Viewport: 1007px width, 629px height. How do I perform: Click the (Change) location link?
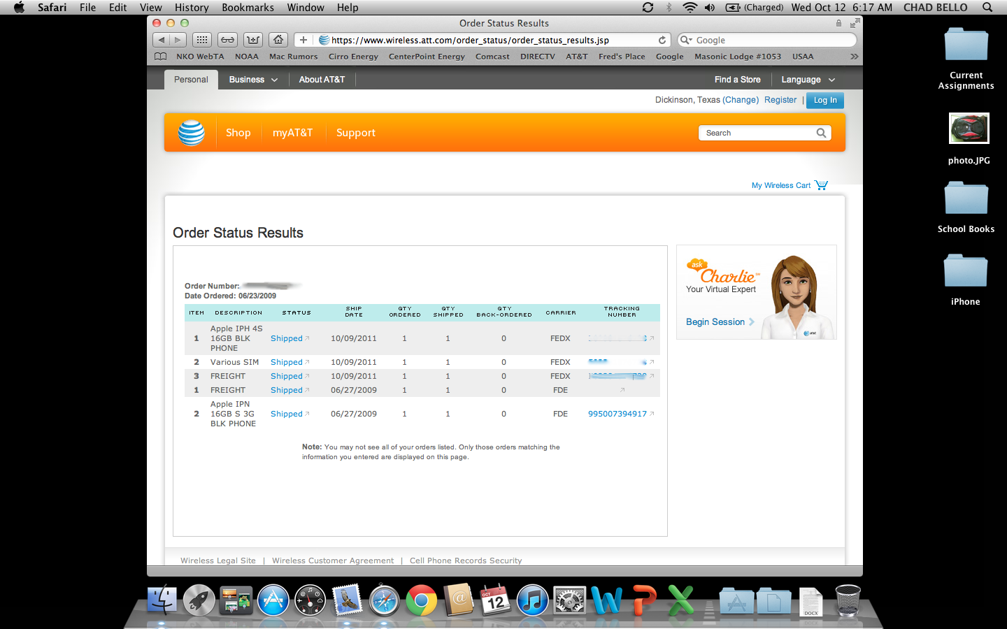741,100
